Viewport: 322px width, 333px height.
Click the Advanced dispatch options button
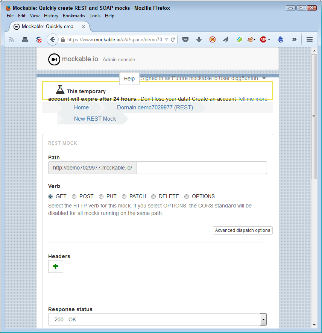point(243,230)
